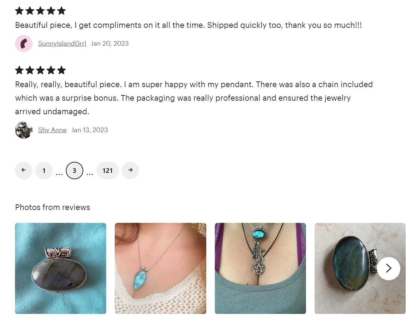This screenshot has height=320, width=420.
Task: Click the Jan 20, 2023 review date
Action: coord(110,44)
